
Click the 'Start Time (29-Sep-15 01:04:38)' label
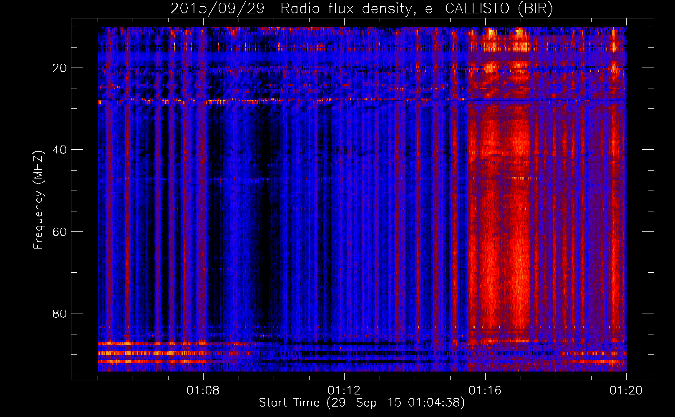coord(362,403)
